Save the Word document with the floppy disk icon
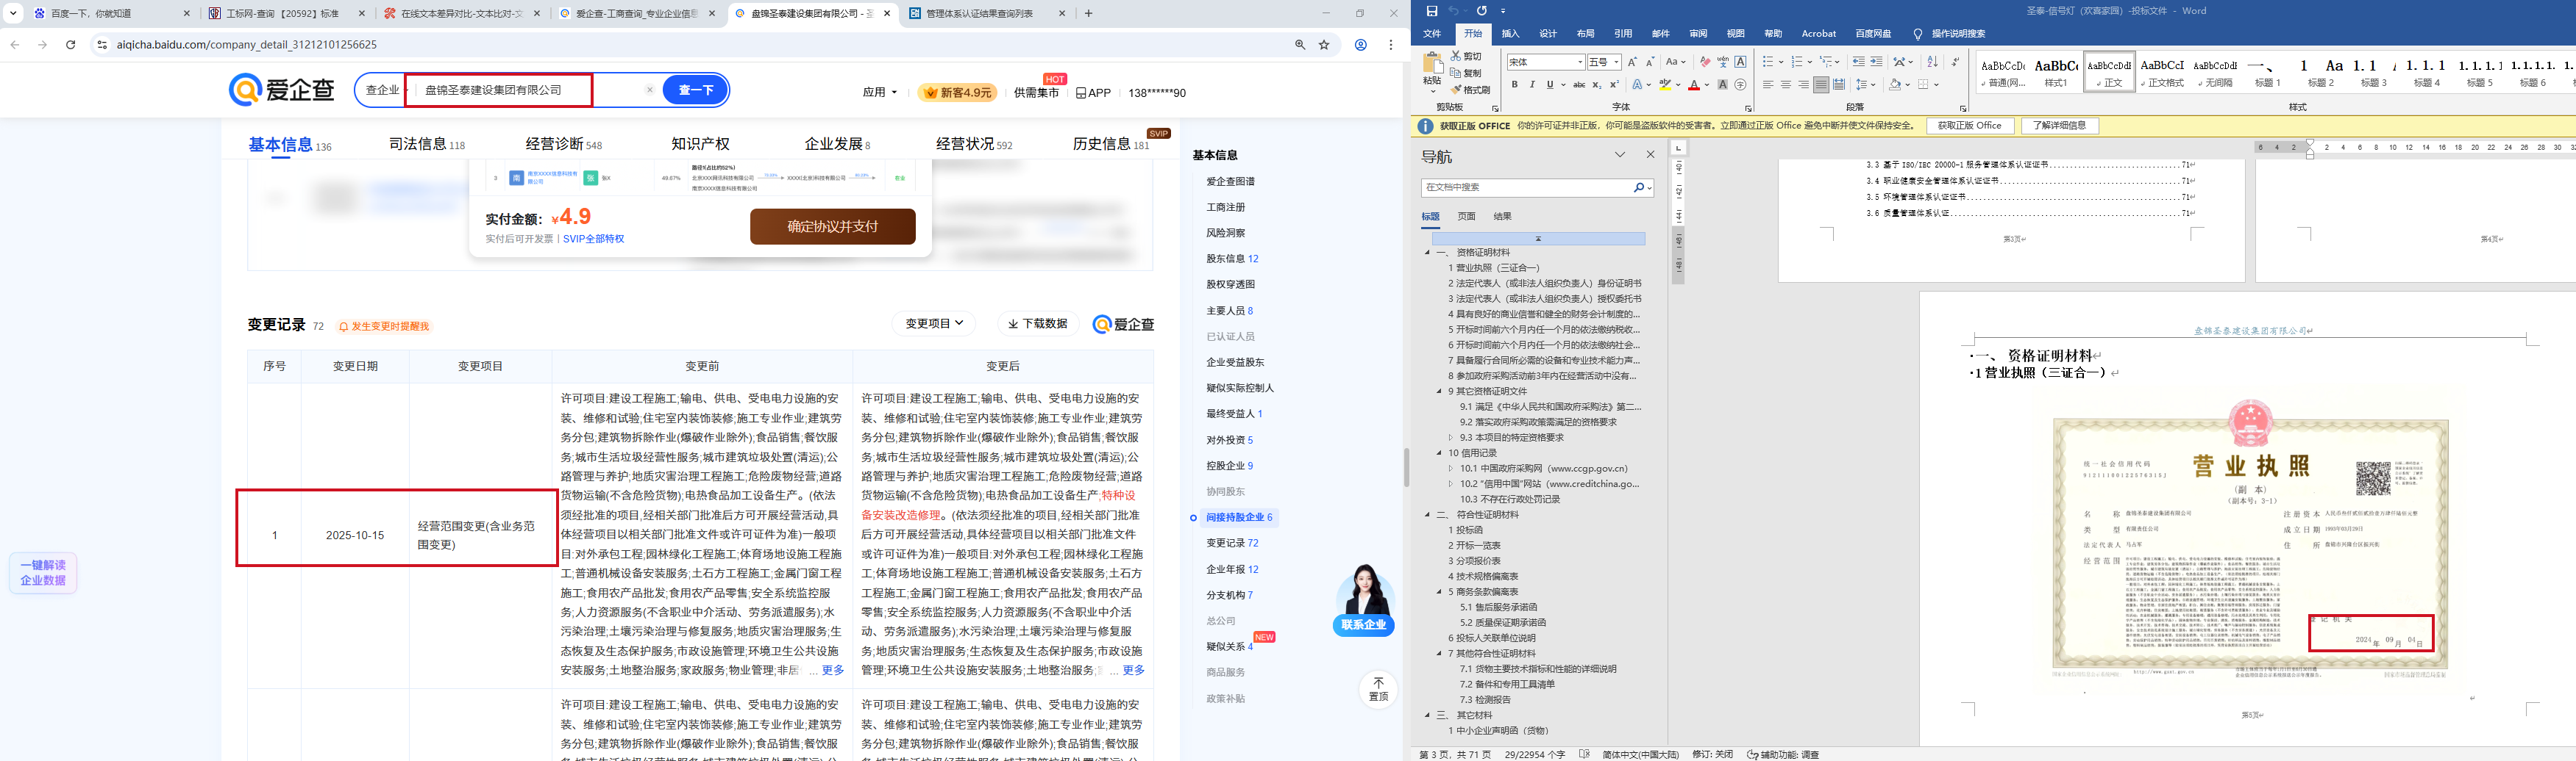Viewport: 2576px width, 761px height. point(1432,11)
